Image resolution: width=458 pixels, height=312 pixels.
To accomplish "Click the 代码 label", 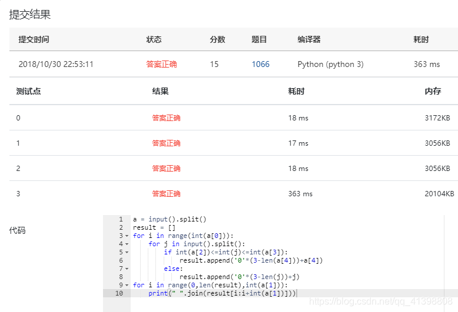I will pos(17,230).
